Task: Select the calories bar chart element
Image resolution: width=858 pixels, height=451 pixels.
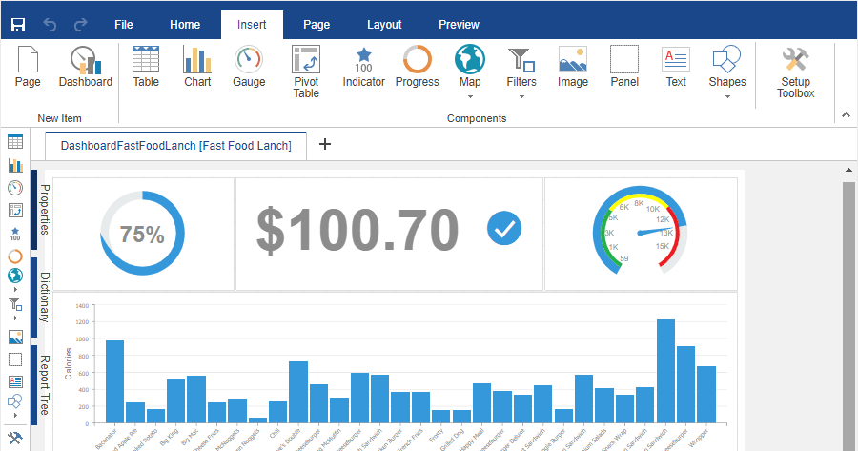Action: [395, 372]
